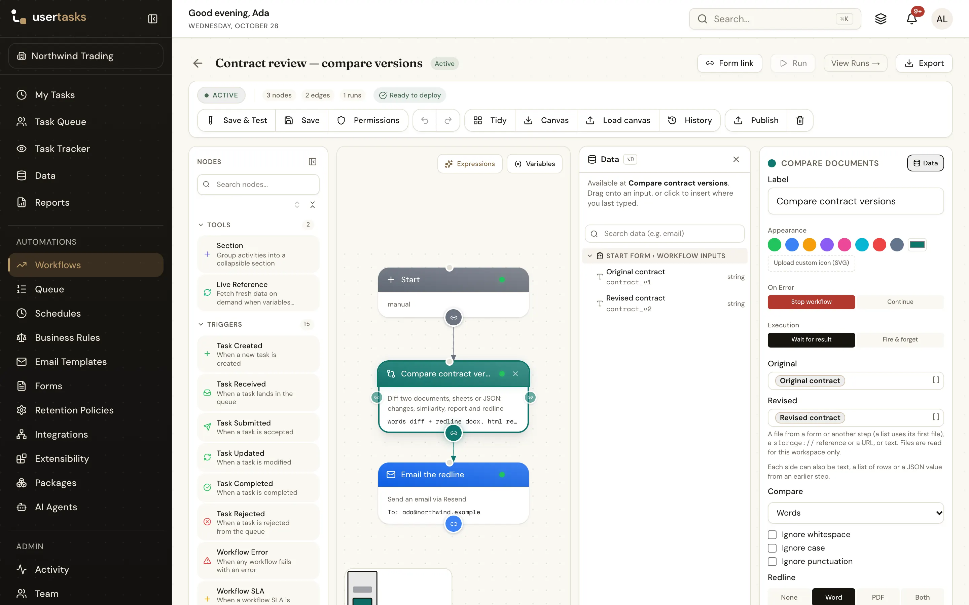Redo the last canvas change

(448, 120)
